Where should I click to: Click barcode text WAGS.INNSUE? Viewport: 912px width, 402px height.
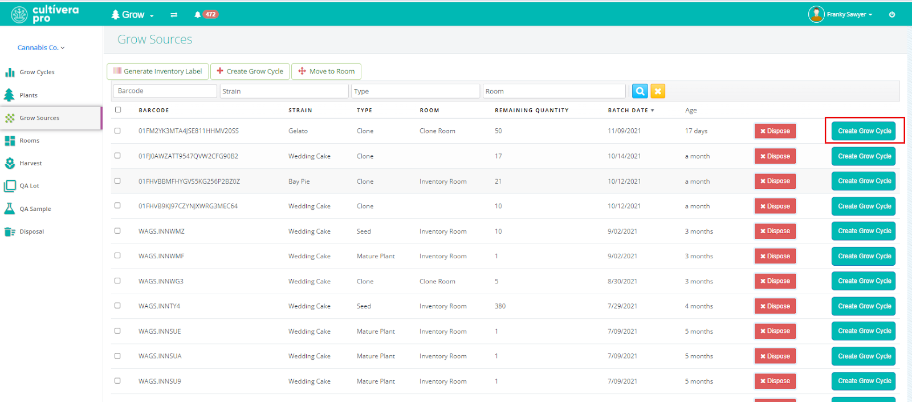pyautogui.click(x=160, y=331)
